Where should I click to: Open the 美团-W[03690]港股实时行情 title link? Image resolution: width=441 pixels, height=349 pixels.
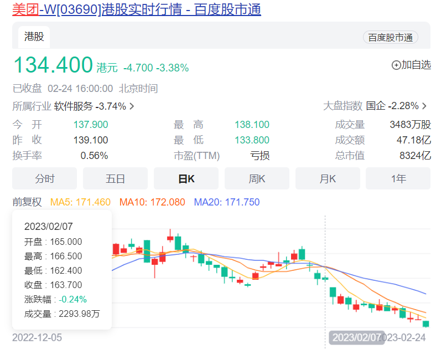pos(137,9)
